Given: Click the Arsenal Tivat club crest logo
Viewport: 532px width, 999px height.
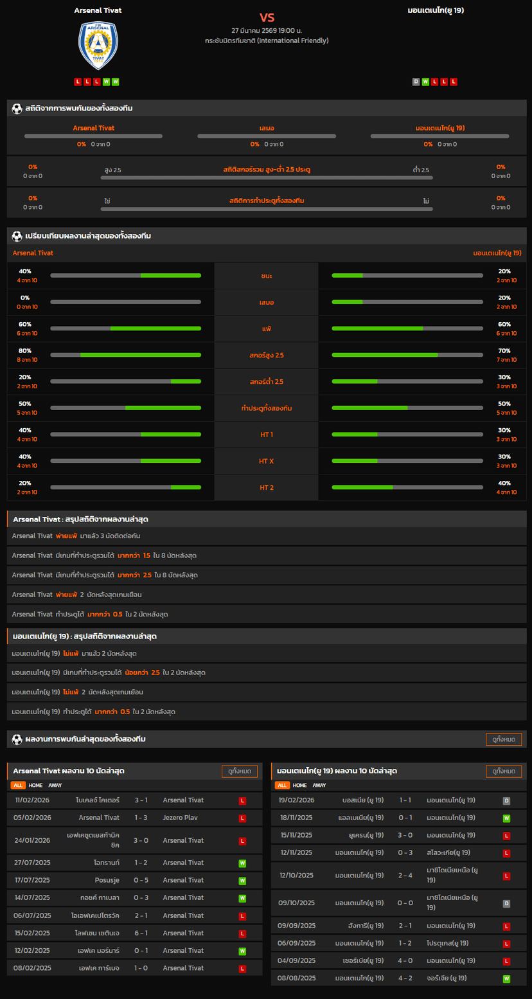Looking at the screenshot, I should coord(98,46).
